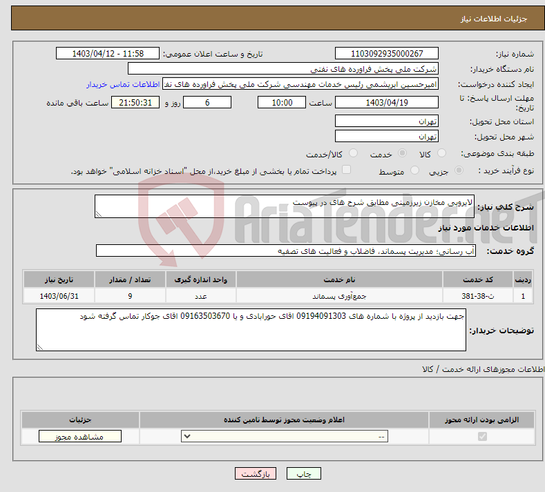The width and height of the screenshot is (545, 492).
Task: Click the row number cell 1
Action: [523, 296]
